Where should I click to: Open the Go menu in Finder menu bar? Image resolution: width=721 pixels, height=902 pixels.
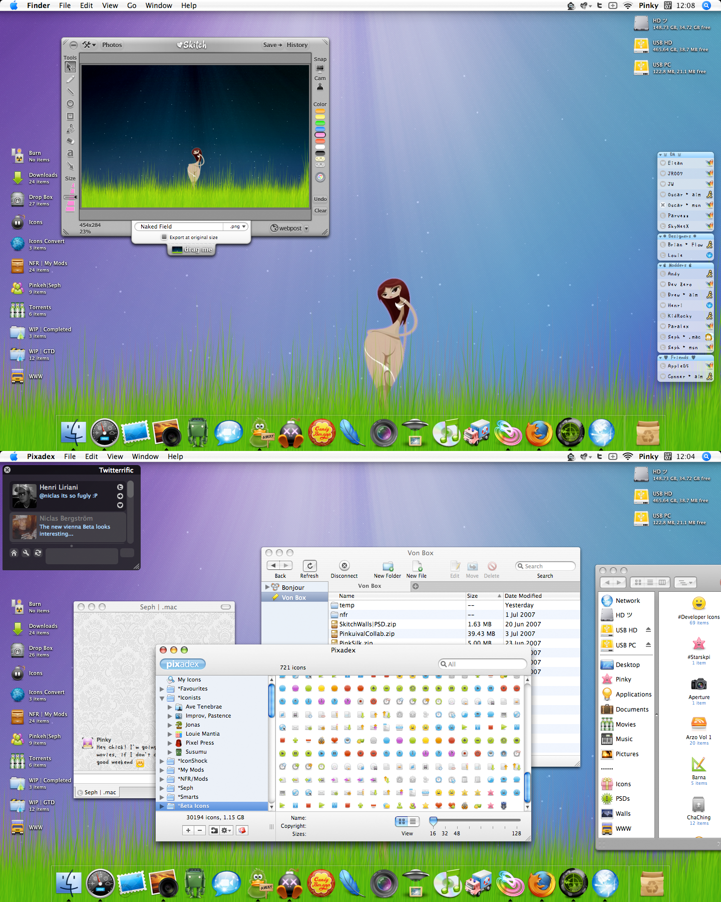[132, 6]
